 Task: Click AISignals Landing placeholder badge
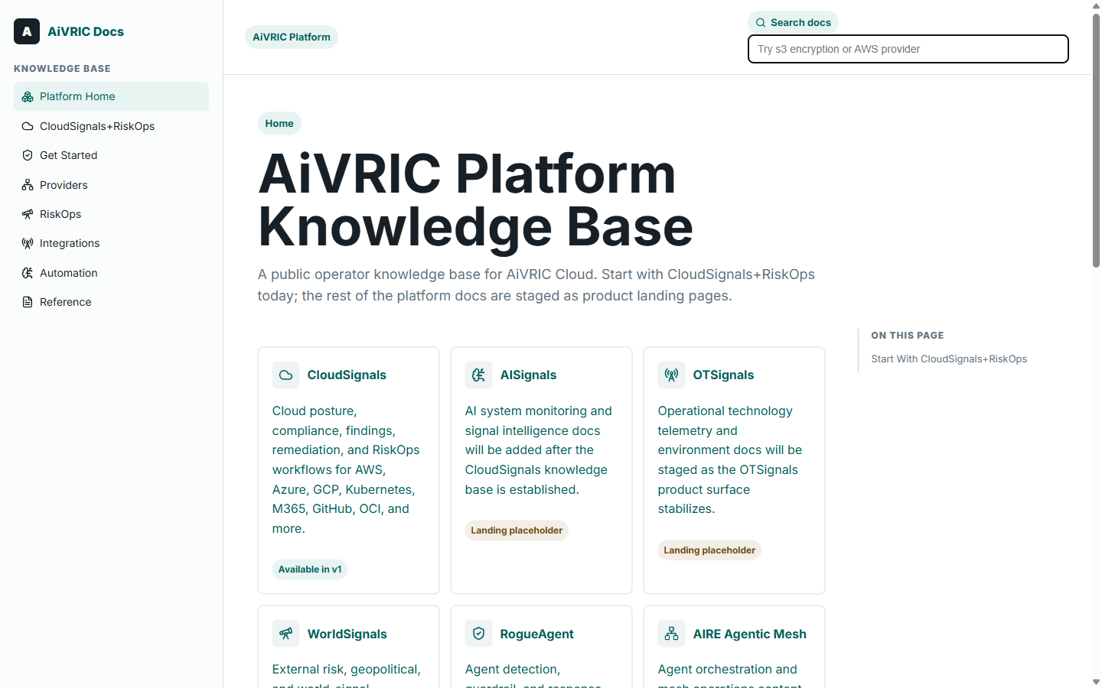pyautogui.click(x=517, y=531)
